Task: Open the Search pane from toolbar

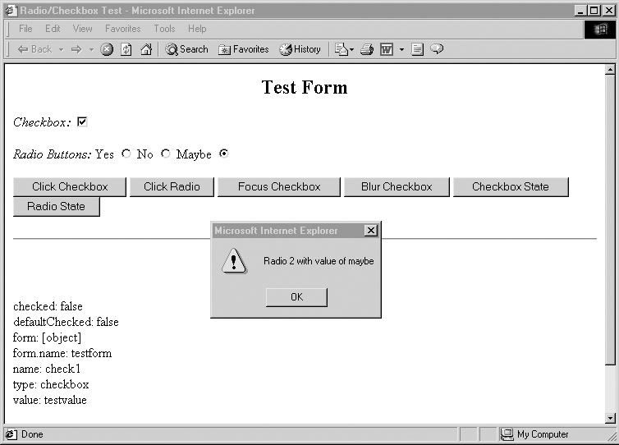Action: pyautogui.click(x=186, y=49)
